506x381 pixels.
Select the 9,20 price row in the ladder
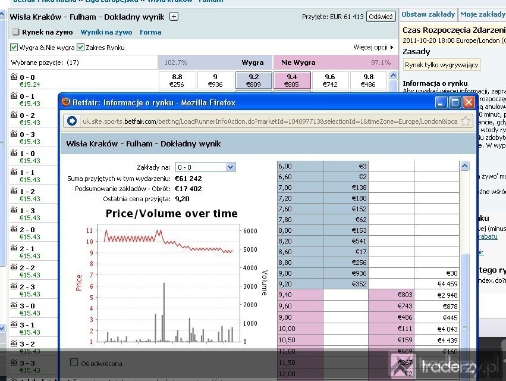point(368,284)
